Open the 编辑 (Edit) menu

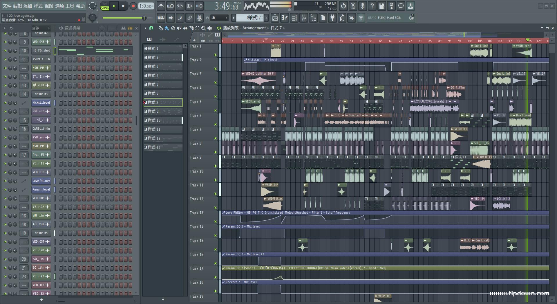point(17,6)
